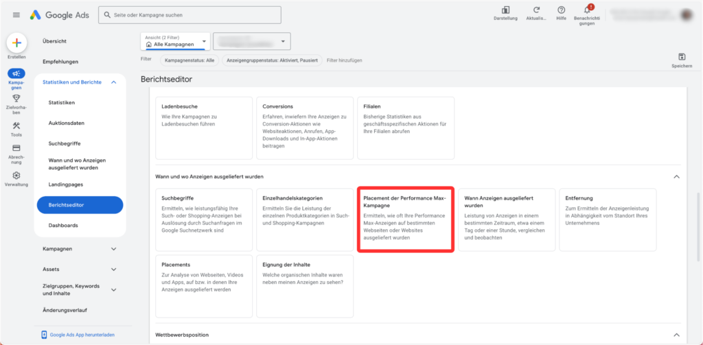Select Statistiken sidebar item
The width and height of the screenshot is (703, 345).
61,103
